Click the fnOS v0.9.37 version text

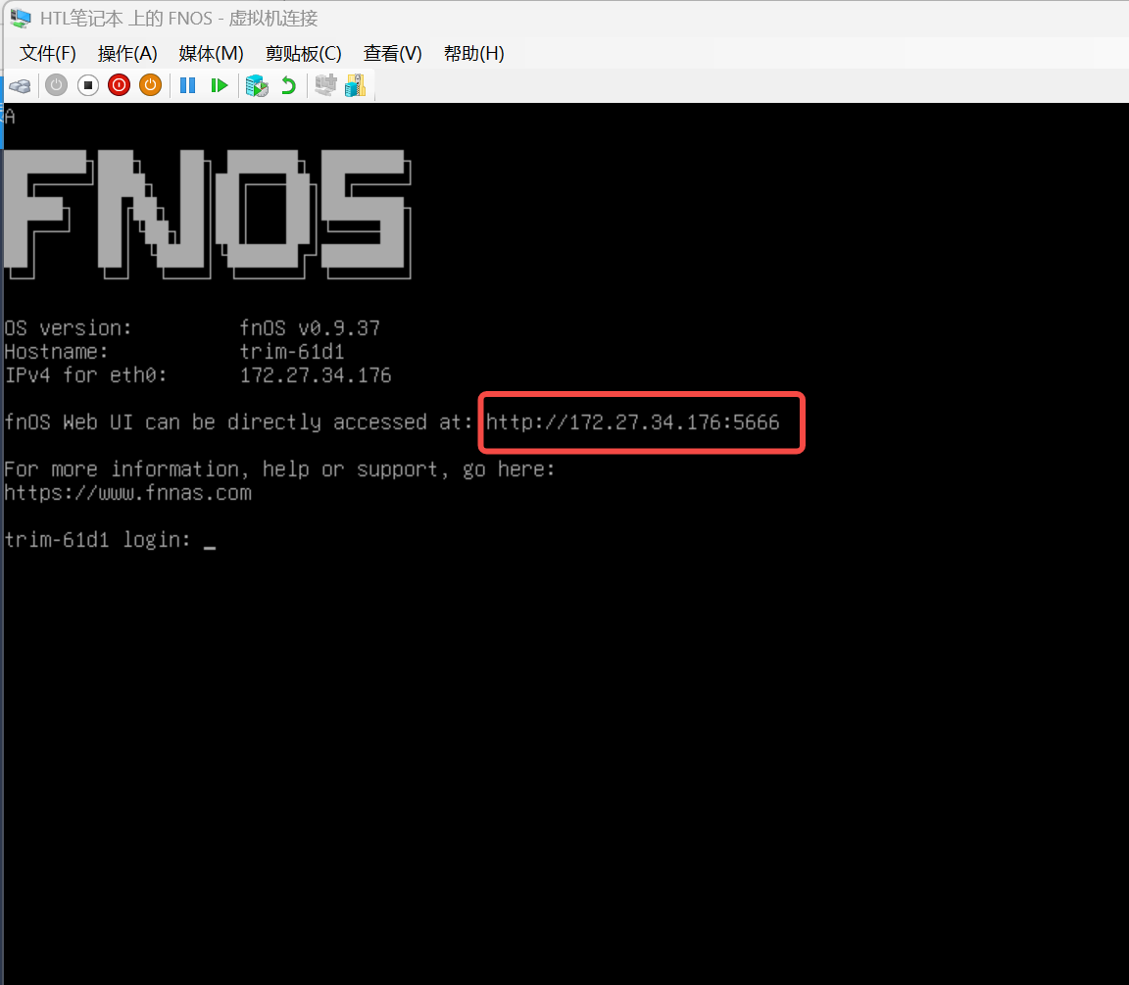310,328
